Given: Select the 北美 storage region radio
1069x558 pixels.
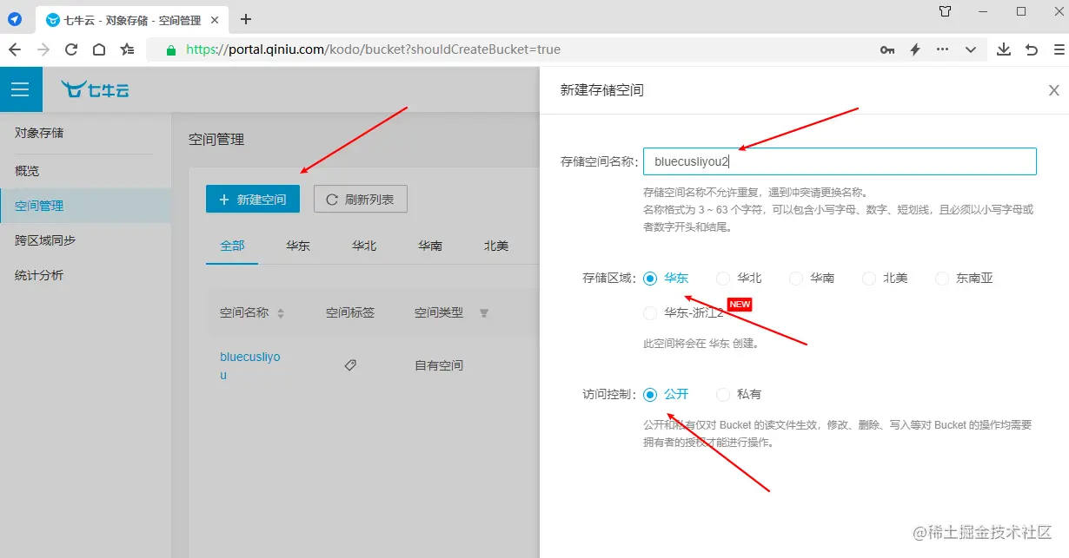Looking at the screenshot, I should pyautogui.click(x=869, y=279).
